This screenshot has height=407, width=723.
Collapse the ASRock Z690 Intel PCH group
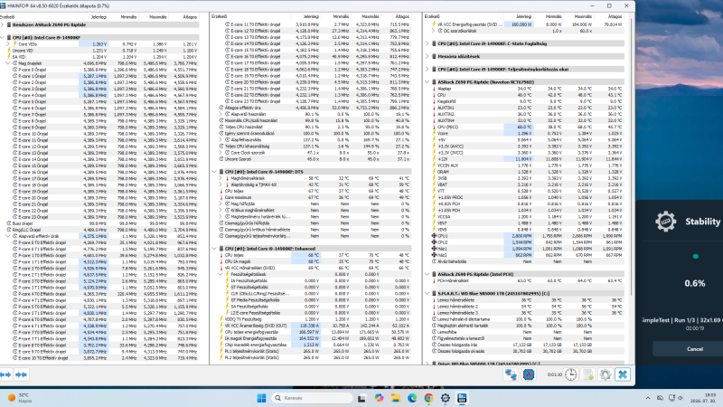point(427,274)
